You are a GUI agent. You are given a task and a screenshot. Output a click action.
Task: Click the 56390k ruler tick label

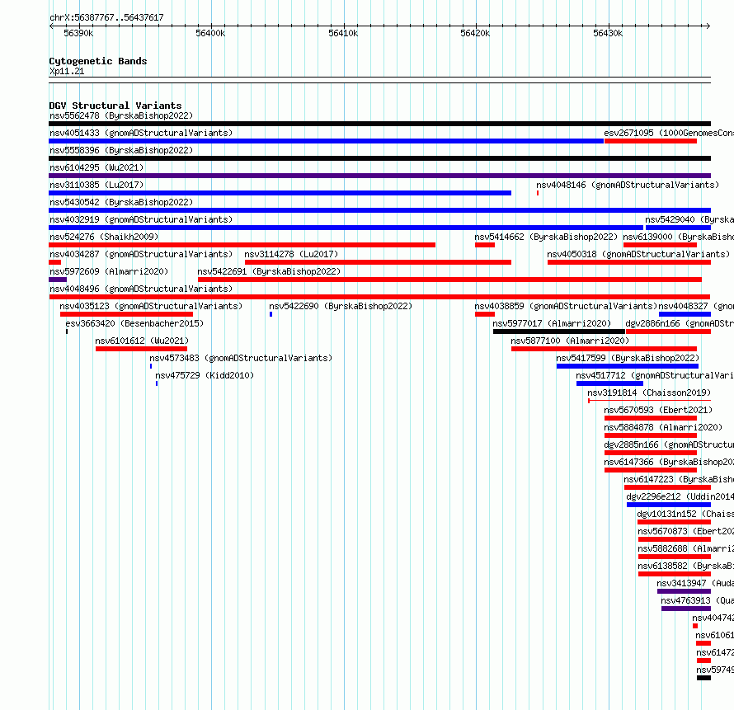[x=78, y=33]
